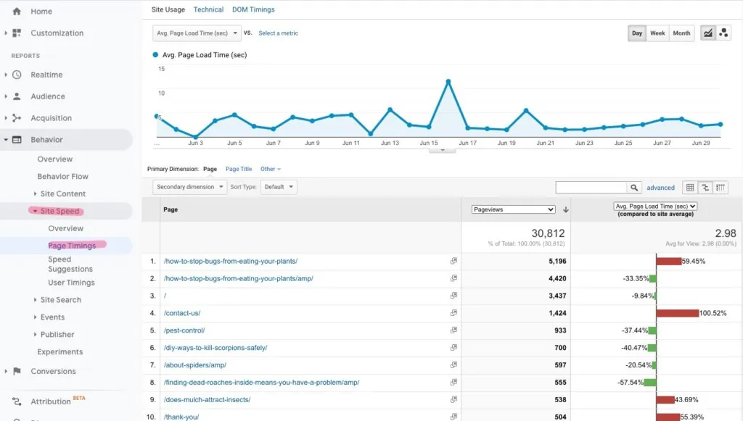Open the /pest-control/ page link
Screen dimensions: 743x421
pyautogui.click(x=184, y=330)
